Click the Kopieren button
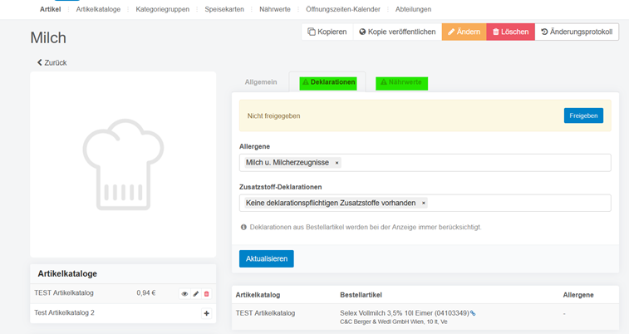This screenshot has height=334, width=629. 327,32
